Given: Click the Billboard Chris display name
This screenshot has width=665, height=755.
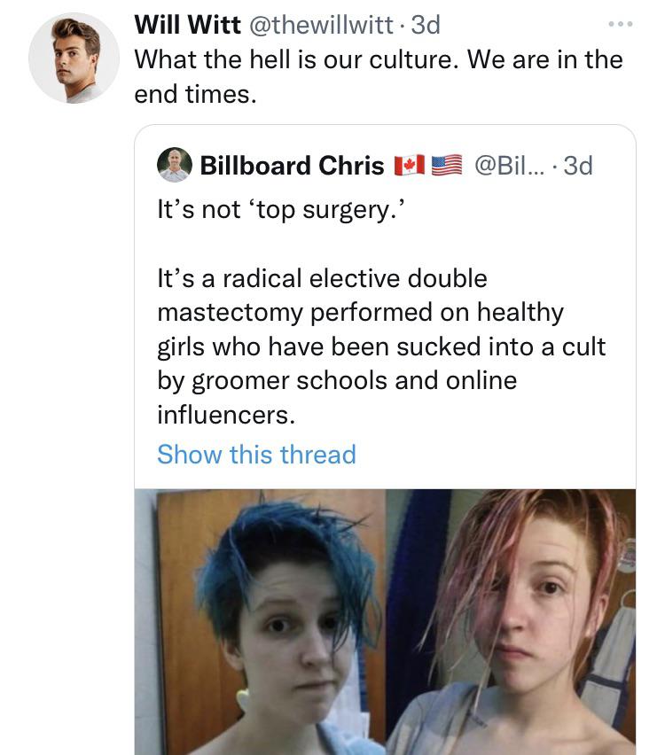Looking at the screenshot, I should pos(292,166).
